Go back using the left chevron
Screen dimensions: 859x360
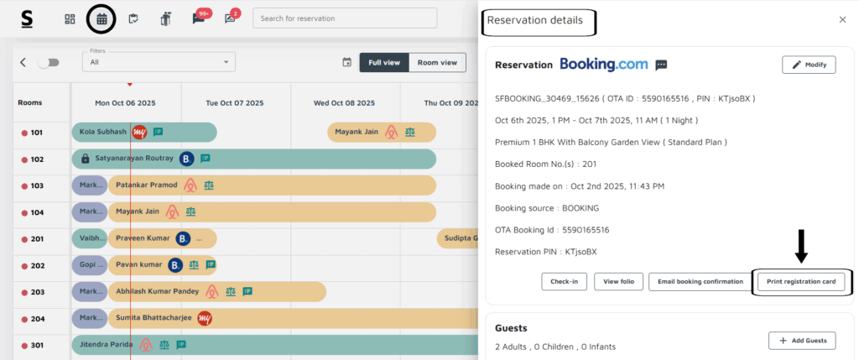pos(23,62)
